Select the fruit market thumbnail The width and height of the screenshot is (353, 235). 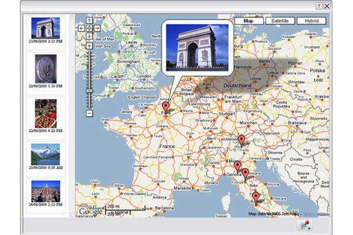pos(46,113)
